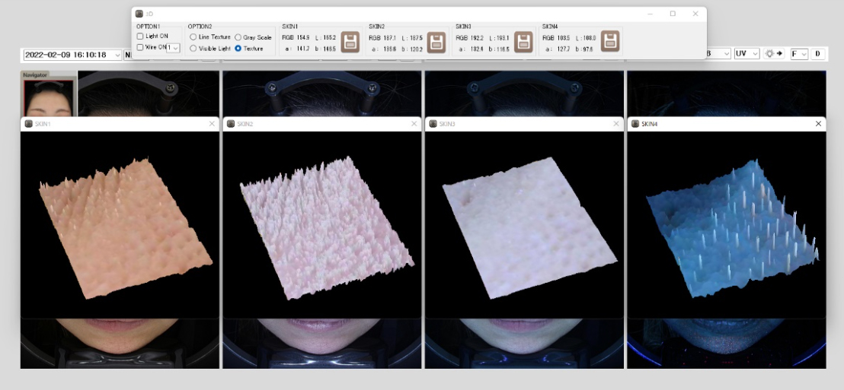Image resolution: width=844 pixels, height=390 pixels.
Task: Click the Navigator face thumbnail
Action: (x=47, y=97)
